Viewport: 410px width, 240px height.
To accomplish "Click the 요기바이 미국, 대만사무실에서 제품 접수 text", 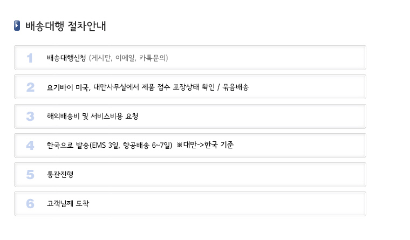I will click(108, 87).
